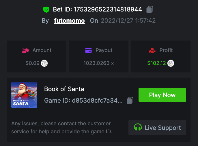Open the Book of Santa thumbnail

24,95
